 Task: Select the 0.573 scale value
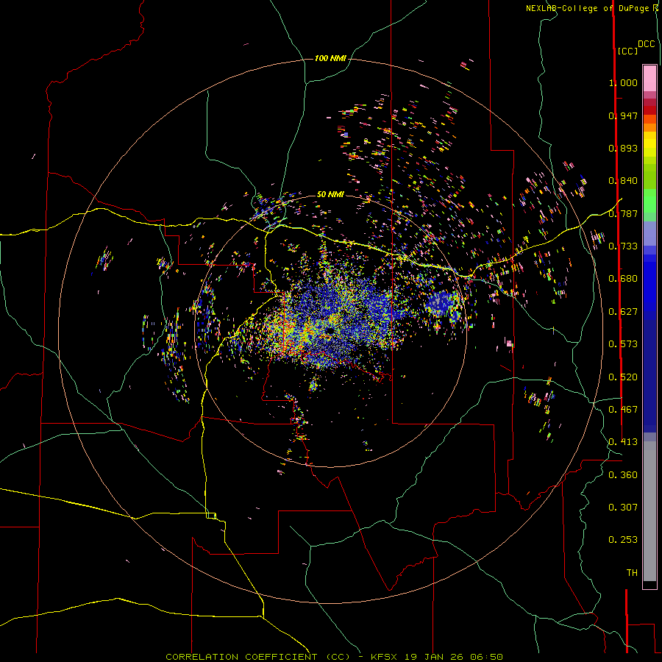[623, 344]
